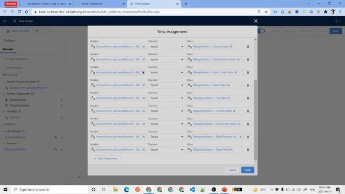Image resolution: width=345 pixels, height=194 pixels.
Task: Delete the BillingAddress State/Province Value assignment row
Action: (x=248, y=60)
